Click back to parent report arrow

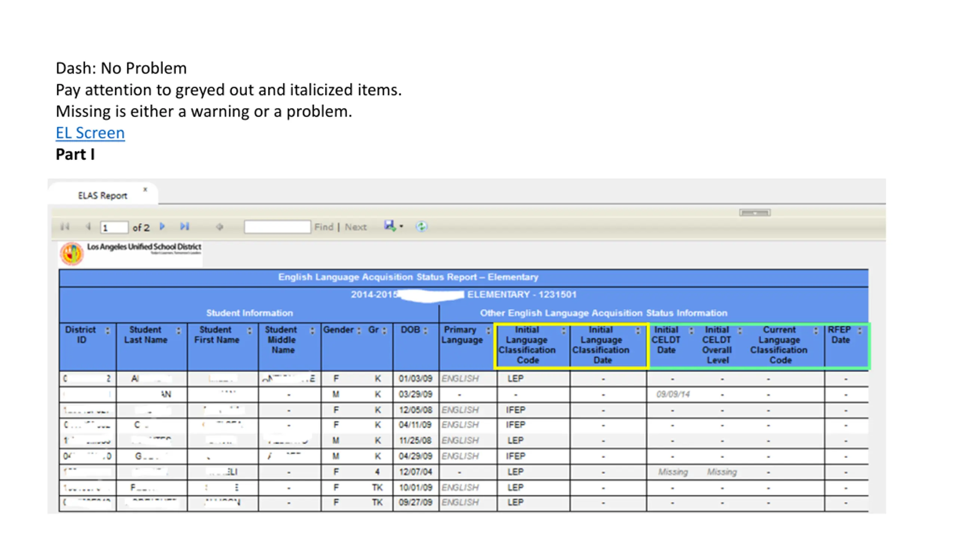pyautogui.click(x=219, y=227)
